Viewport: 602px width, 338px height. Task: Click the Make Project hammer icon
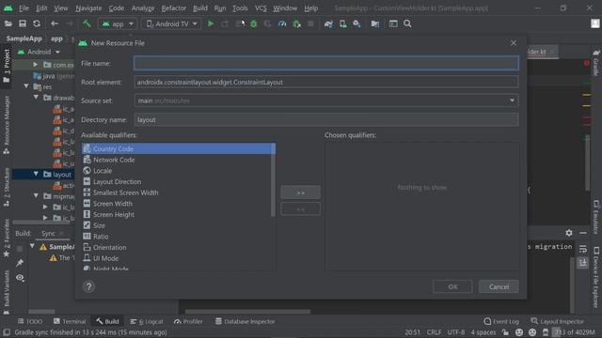87,23
